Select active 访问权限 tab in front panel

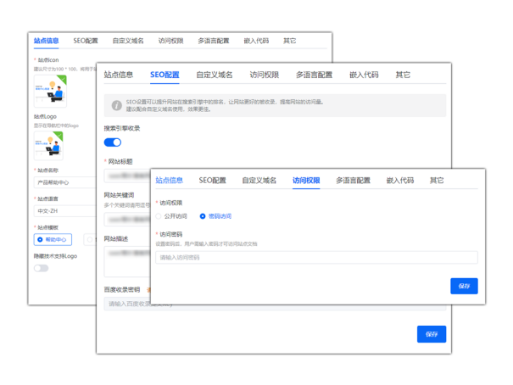pyautogui.click(x=306, y=181)
